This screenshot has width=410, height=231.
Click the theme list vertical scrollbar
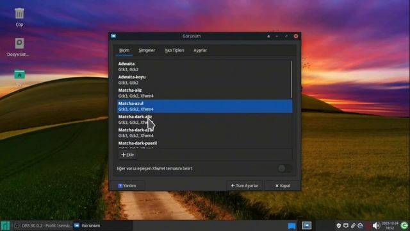291,80
